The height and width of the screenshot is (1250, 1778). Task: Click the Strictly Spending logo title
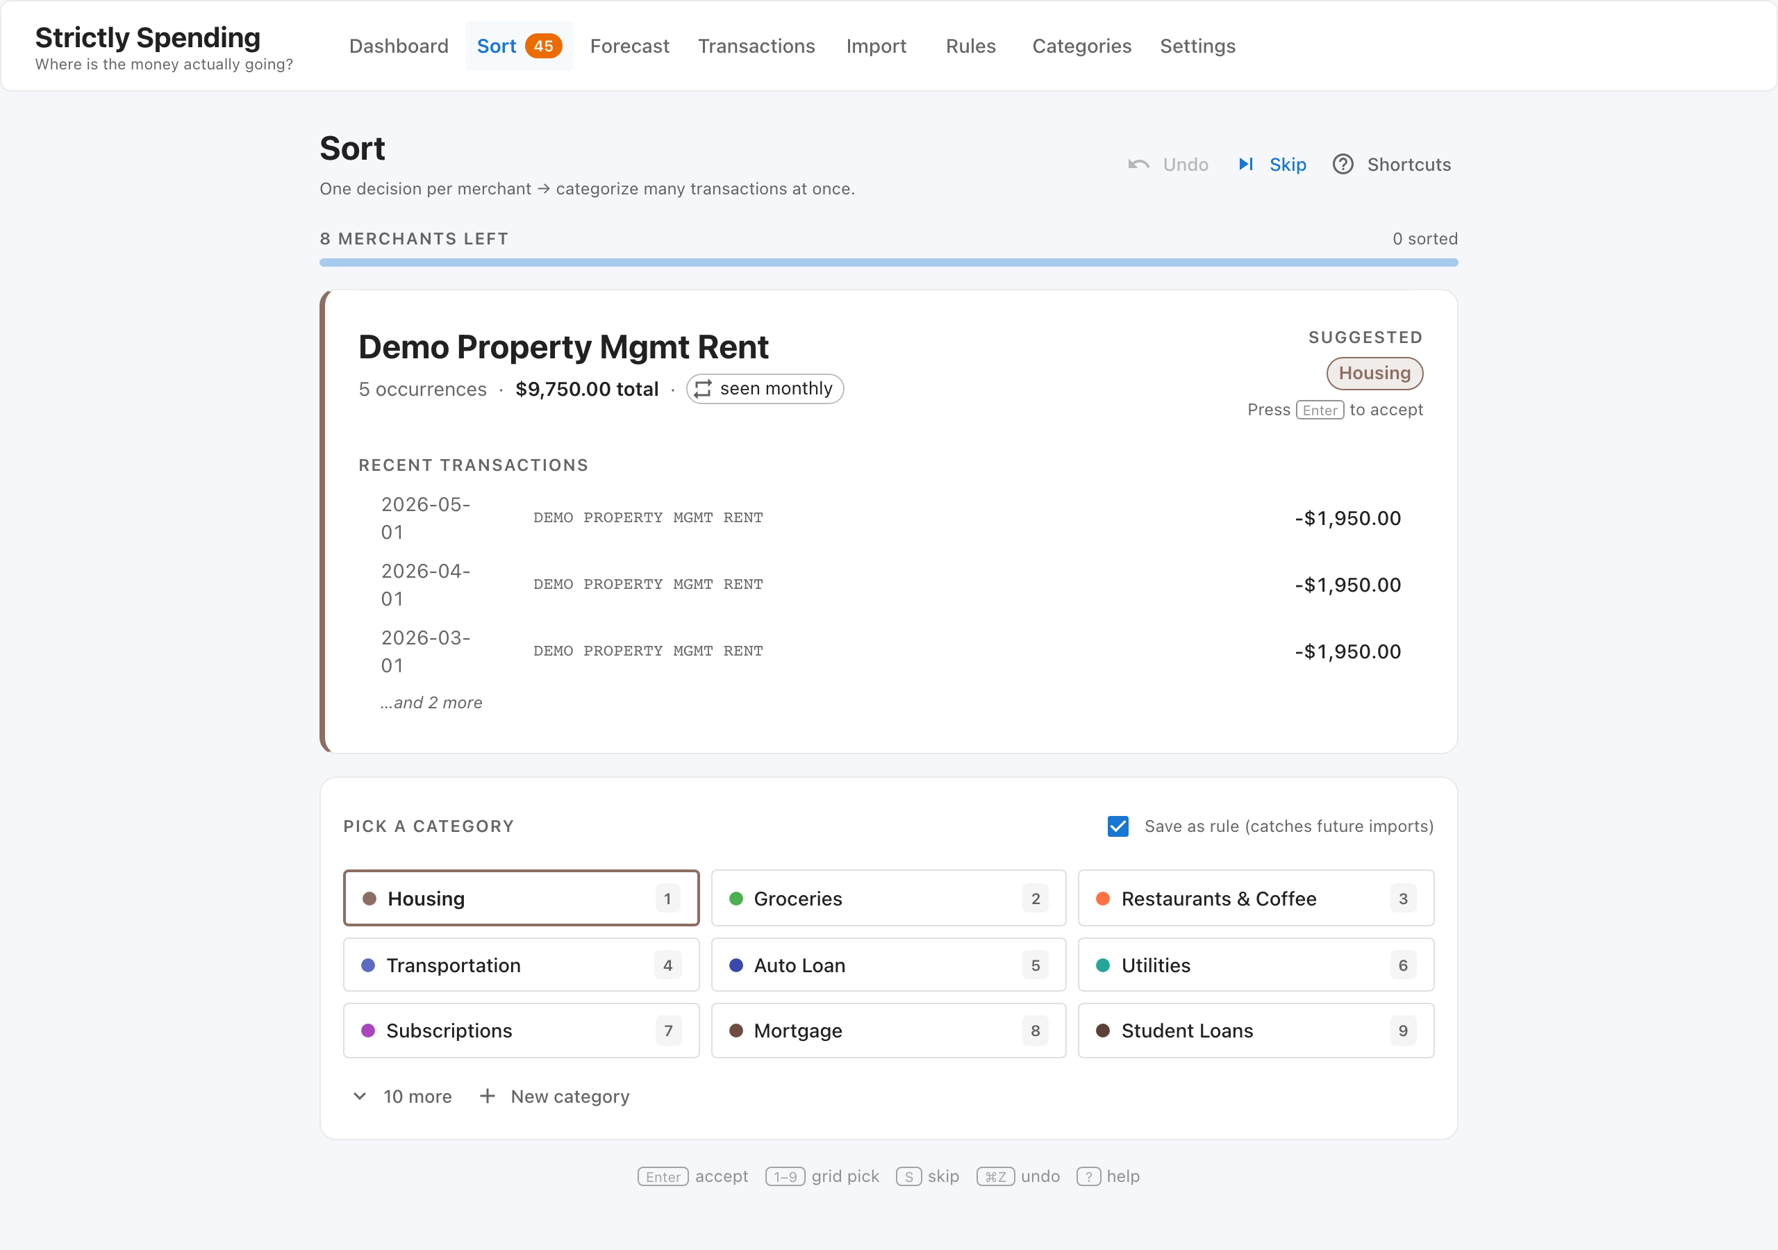148,37
